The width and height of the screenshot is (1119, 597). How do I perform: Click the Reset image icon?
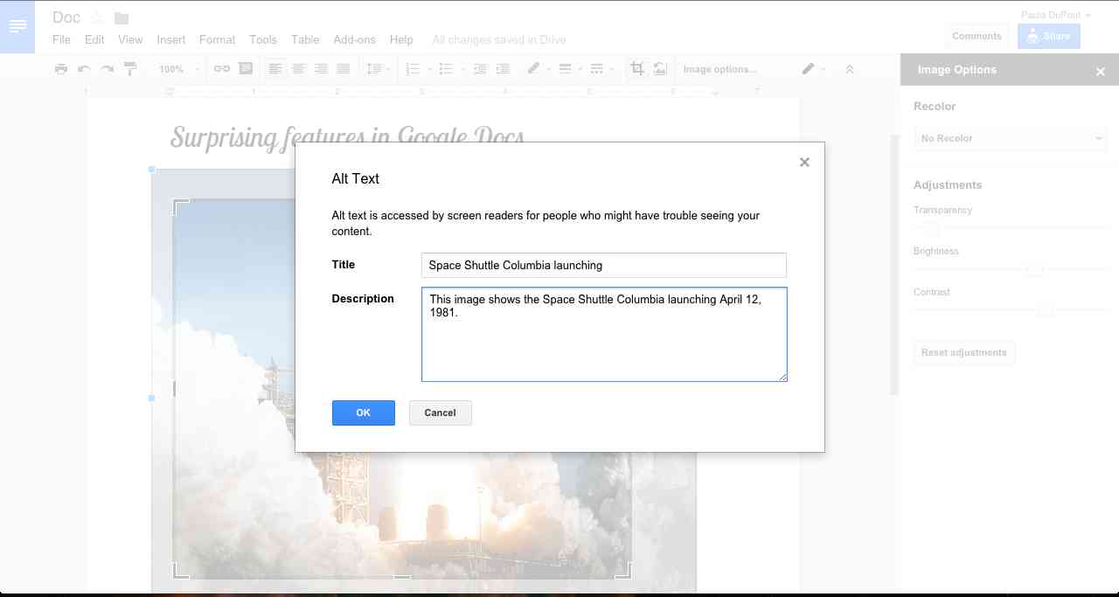660,68
